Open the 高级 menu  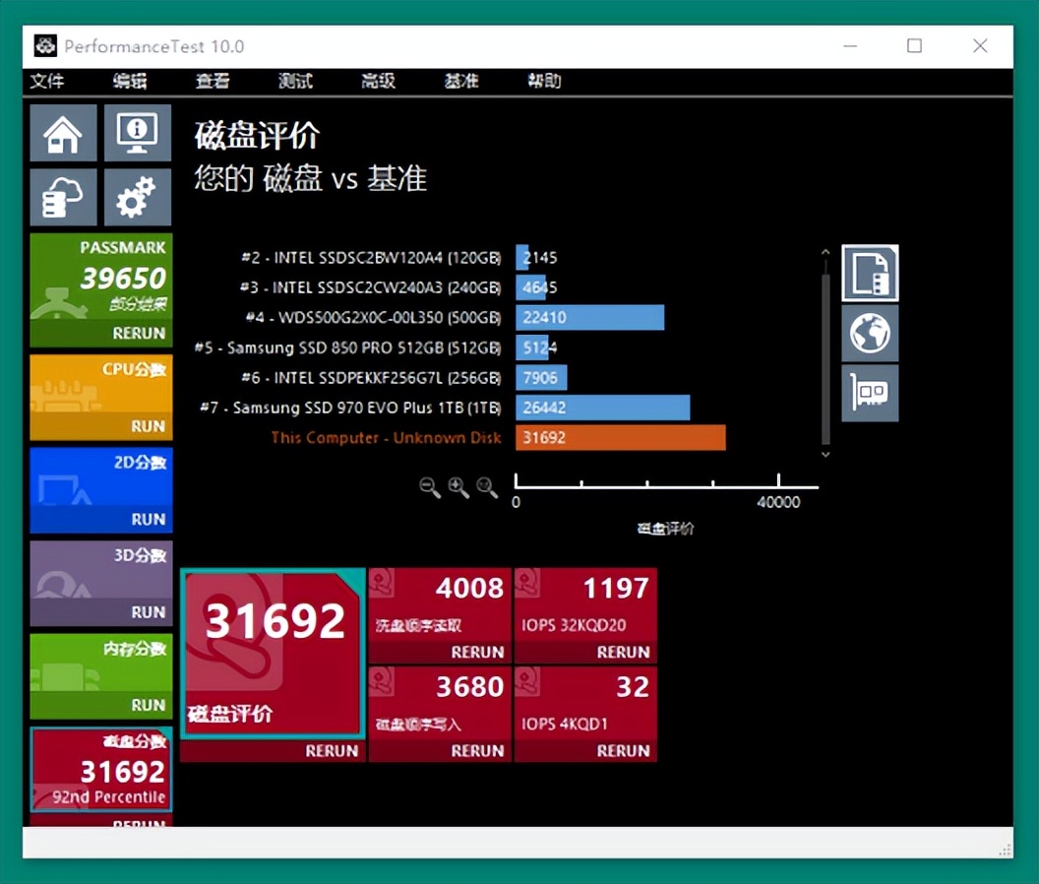(x=378, y=82)
